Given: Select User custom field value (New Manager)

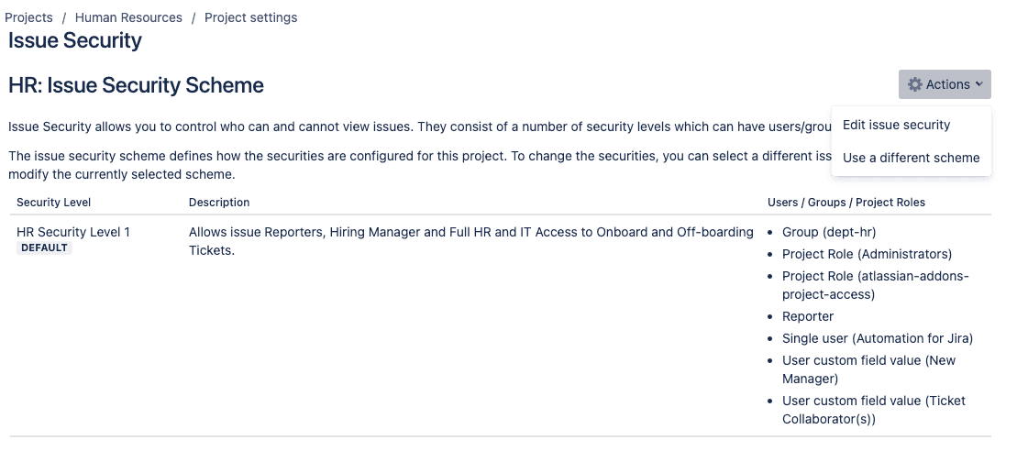Looking at the screenshot, I should tap(868, 369).
